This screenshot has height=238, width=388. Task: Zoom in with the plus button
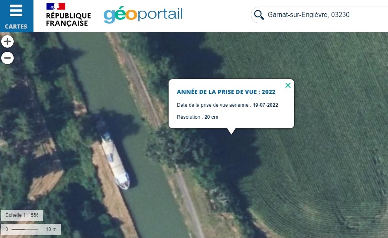(x=7, y=41)
